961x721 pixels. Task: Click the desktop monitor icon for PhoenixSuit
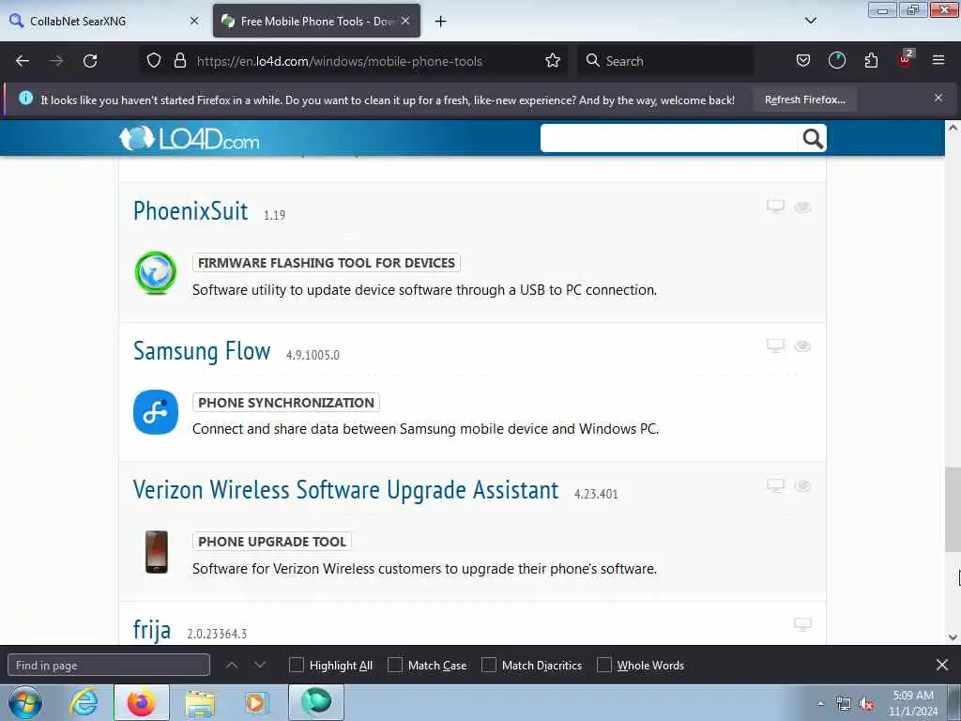775,207
